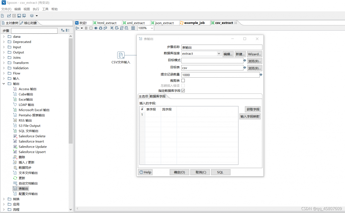Click the Impact analysis icon
Screen dimensions: 345x213
(117, 28)
